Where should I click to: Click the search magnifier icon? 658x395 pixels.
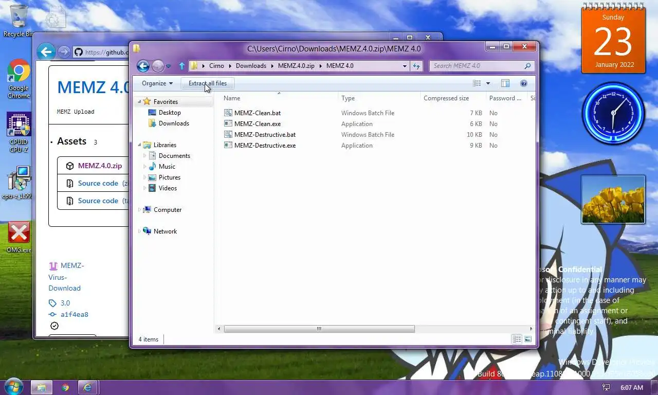527,66
